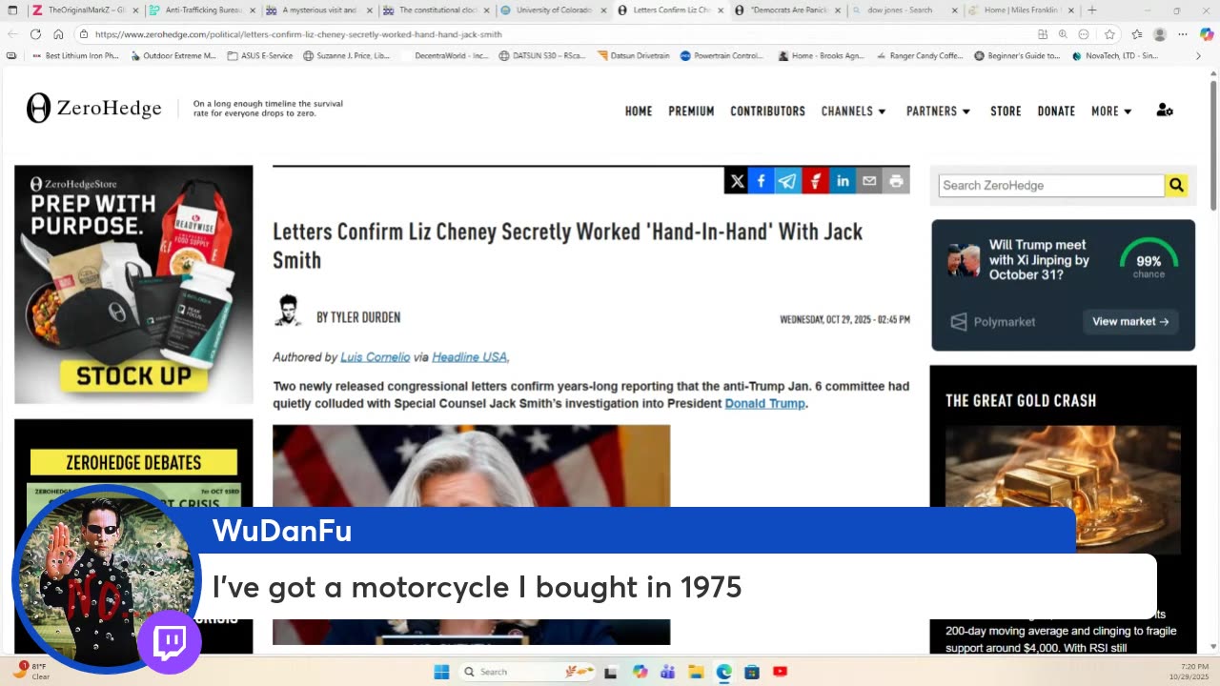Close the Letters Confirm Liz Cheney tab
Image resolution: width=1220 pixels, height=686 pixels.
(x=722, y=10)
